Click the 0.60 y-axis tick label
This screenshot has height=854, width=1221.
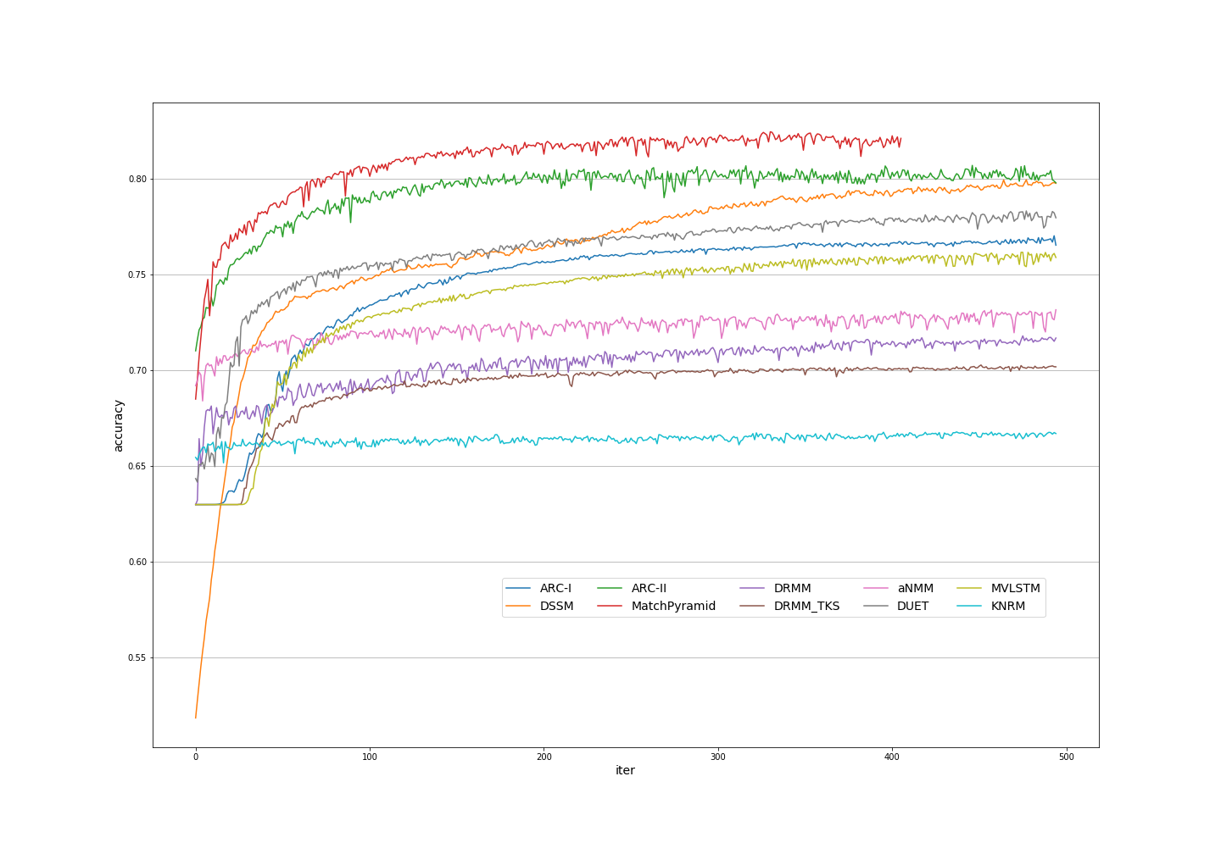click(x=137, y=562)
